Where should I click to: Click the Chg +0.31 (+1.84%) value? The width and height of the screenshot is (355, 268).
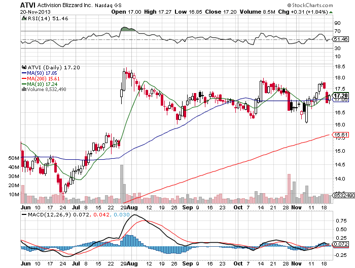303,12
